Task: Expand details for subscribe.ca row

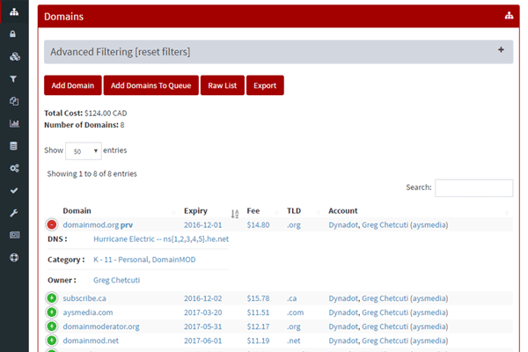Action: click(x=53, y=298)
